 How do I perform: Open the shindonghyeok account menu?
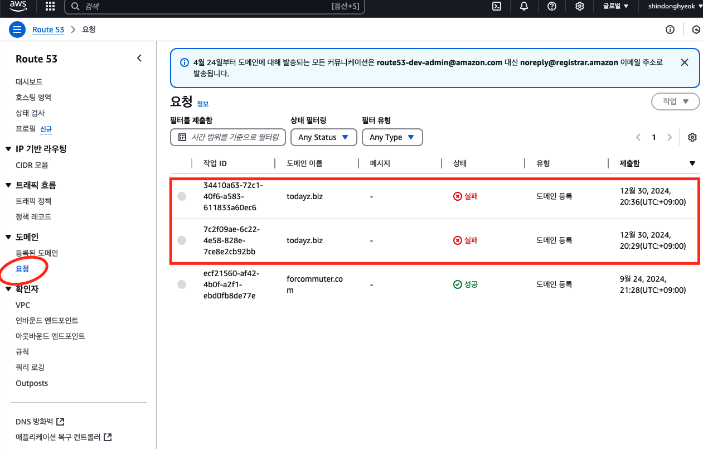pos(675,6)
